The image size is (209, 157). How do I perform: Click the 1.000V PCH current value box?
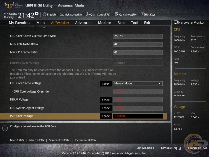106,116
